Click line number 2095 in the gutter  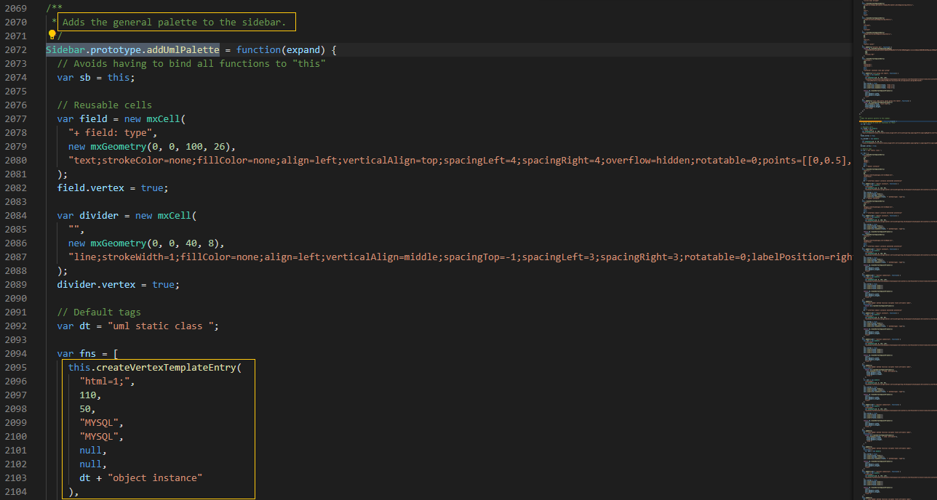click(15, 367)
